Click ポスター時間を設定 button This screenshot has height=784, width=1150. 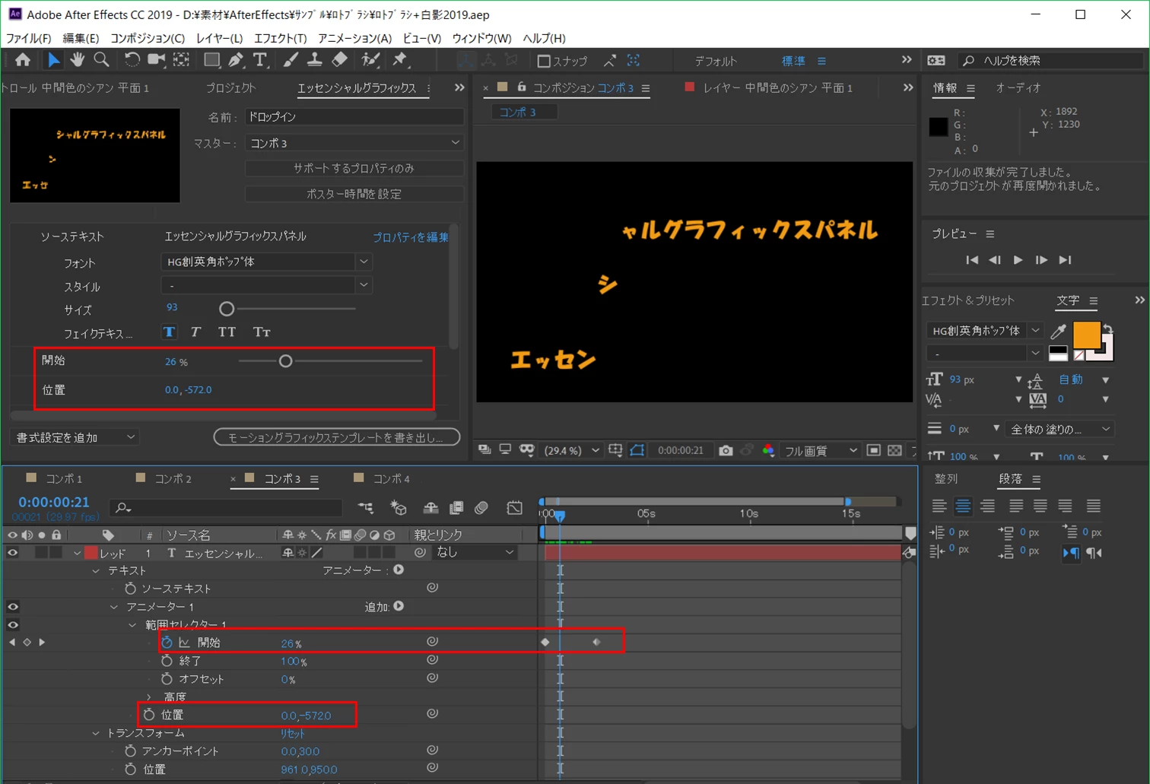pos(354,194)
